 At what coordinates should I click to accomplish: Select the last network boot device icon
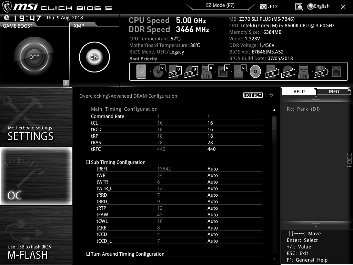336,72
